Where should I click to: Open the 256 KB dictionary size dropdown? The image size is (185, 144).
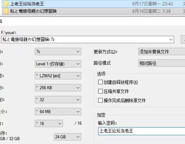(58, 88)
